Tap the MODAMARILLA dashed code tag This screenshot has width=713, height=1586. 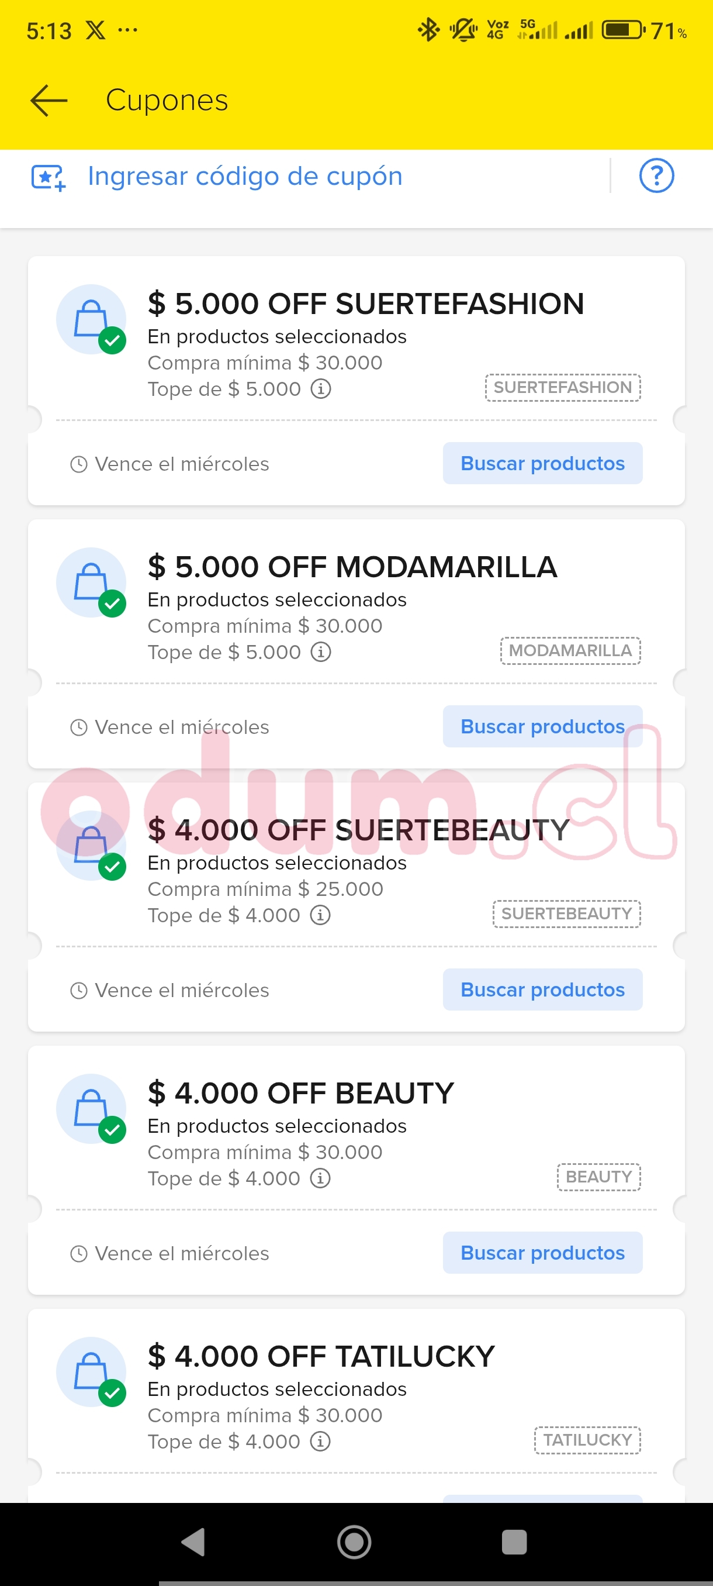coord(570,650)
